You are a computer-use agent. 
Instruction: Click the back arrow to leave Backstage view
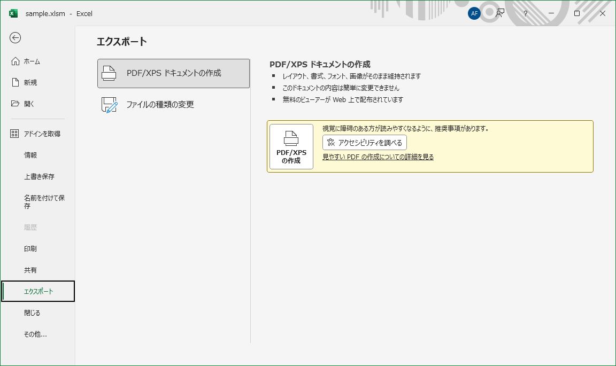[16, 38]
